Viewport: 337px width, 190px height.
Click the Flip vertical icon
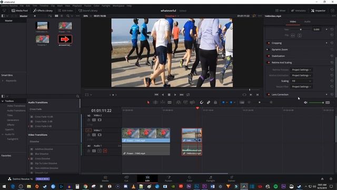tap(300, 35)
